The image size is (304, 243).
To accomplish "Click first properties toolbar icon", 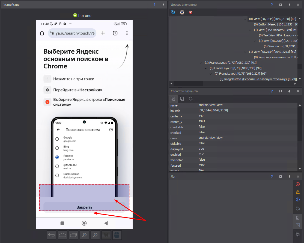I will [x=173, y=99].
